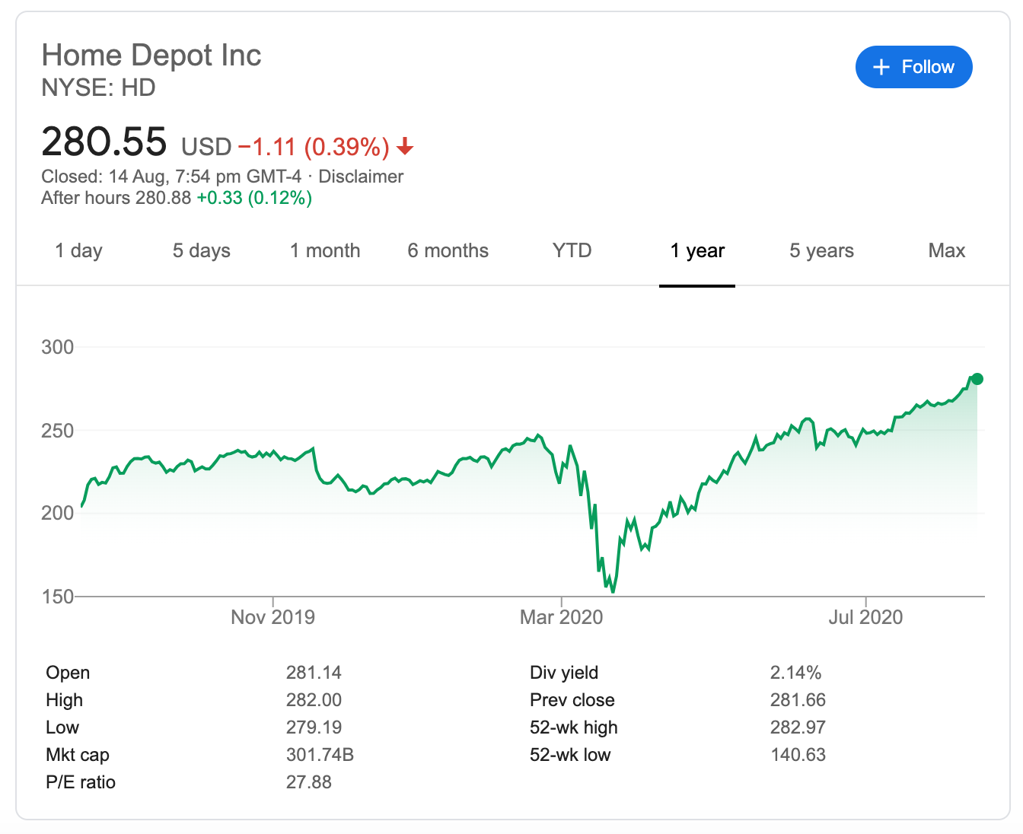Click the Follow button
This screenshot has height=834, width=1023.
pos(913,67)
